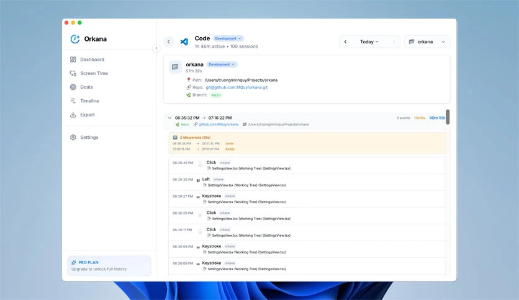
Task: Click Upgrade to unlock full history
Action: pos(99,269)
